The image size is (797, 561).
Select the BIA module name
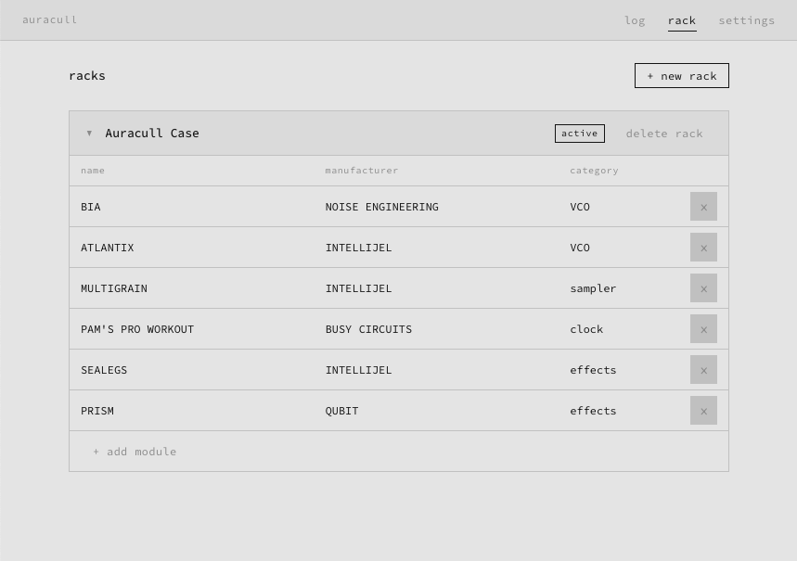pyautogui.click(x=91, y=207)
